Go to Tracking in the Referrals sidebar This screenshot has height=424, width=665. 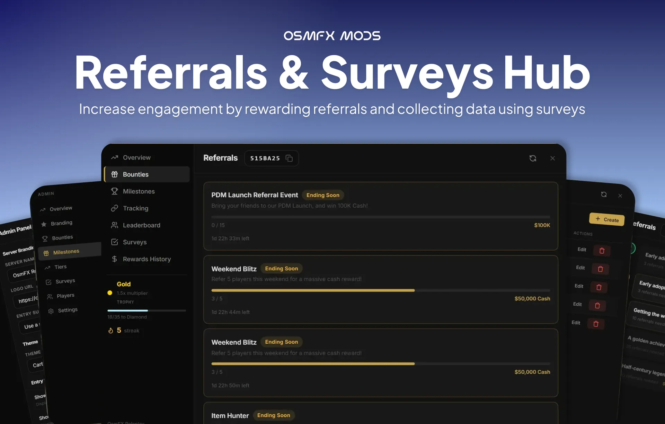[147, 208]
